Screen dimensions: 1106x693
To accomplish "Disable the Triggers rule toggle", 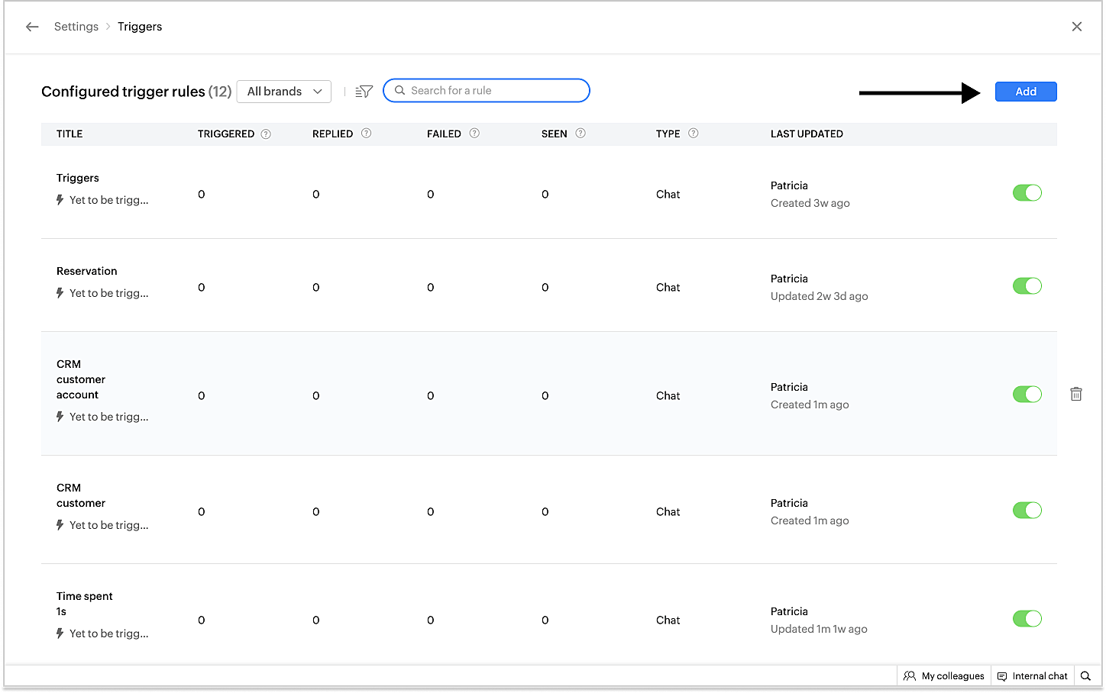I will 1027,193.
